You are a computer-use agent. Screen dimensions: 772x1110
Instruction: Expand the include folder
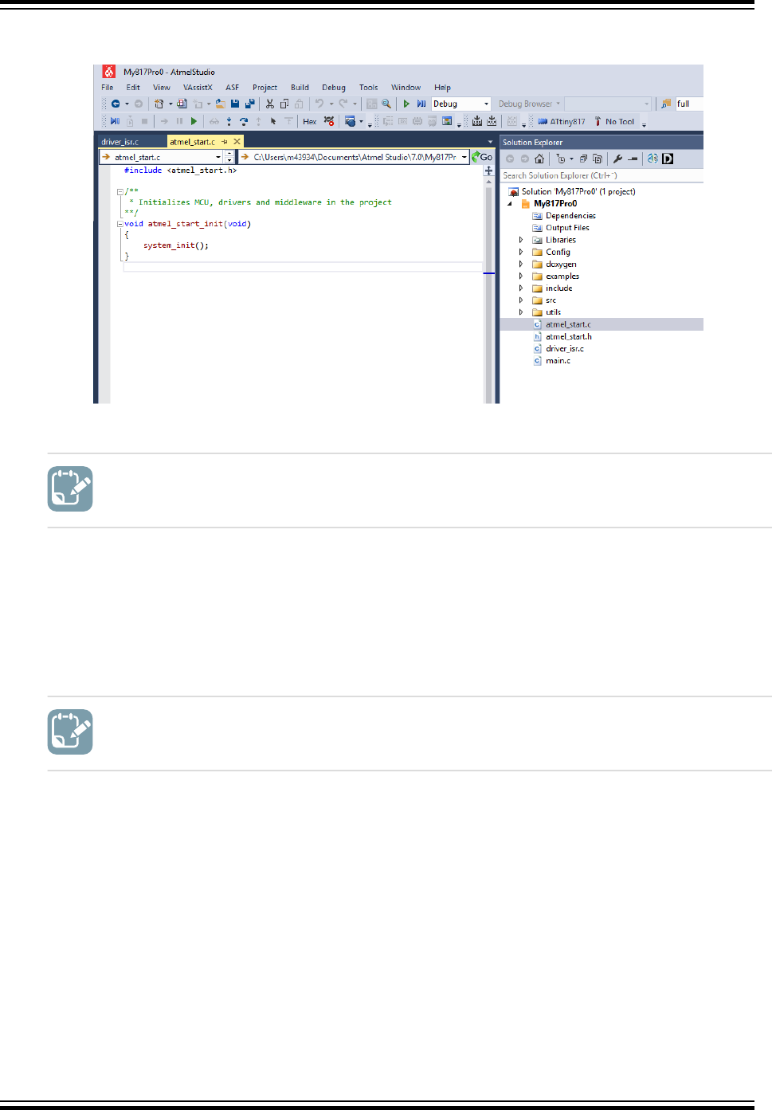[x=521, y=288]
